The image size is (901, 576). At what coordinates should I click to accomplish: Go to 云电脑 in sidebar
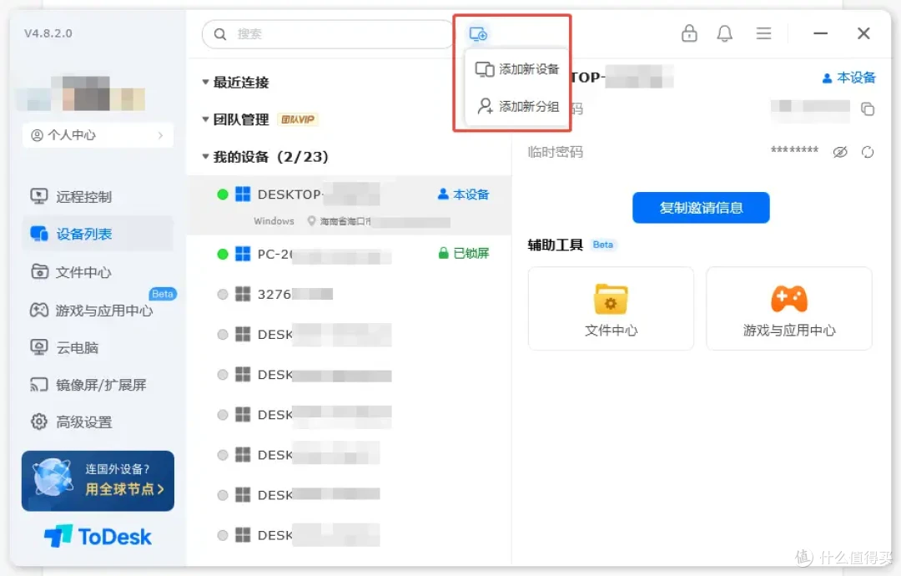click(x=98, y=348)
